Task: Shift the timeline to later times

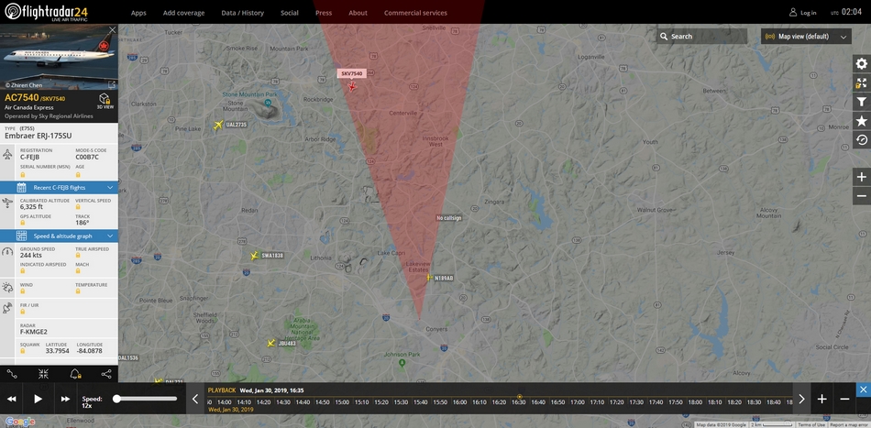Action: (801, 399)
